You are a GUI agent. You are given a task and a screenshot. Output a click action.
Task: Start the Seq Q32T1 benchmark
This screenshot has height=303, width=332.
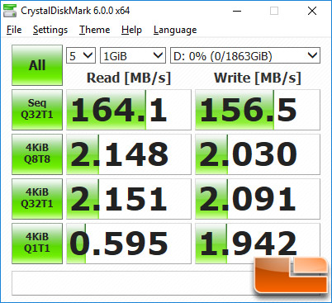37,110
